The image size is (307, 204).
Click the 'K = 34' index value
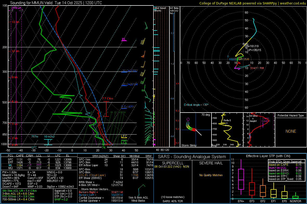tap(31, 172)
